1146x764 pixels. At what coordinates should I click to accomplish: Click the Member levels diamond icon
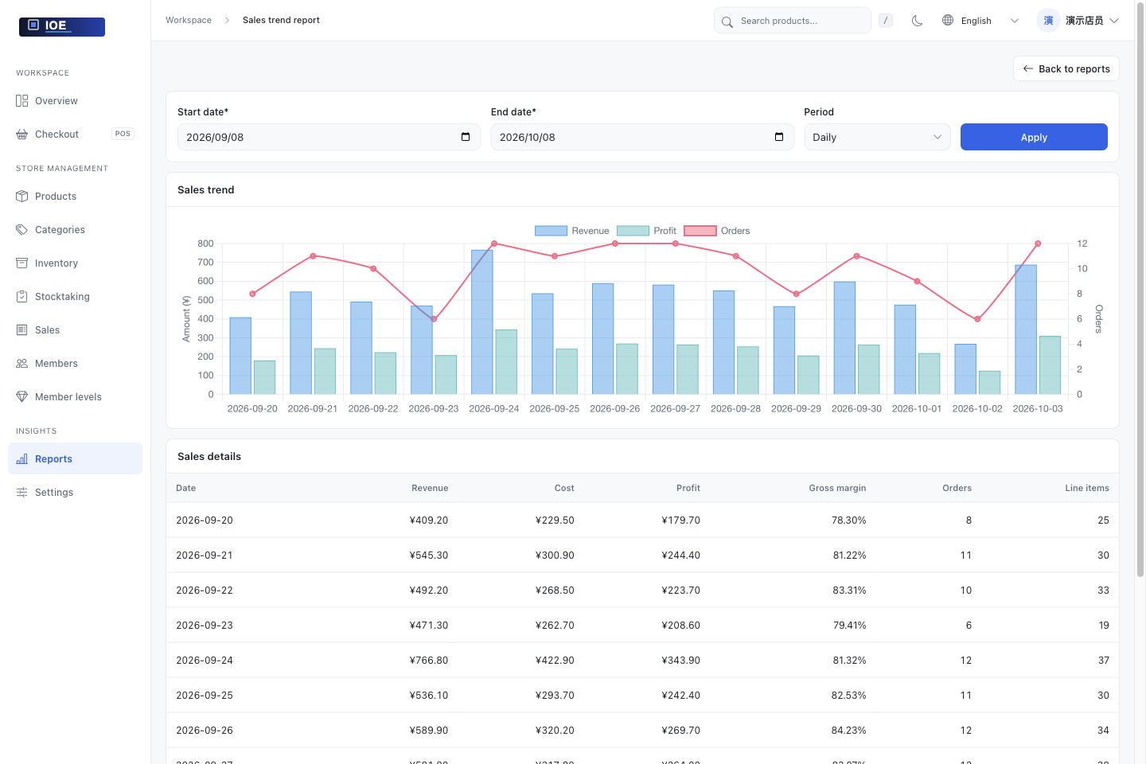22,397
